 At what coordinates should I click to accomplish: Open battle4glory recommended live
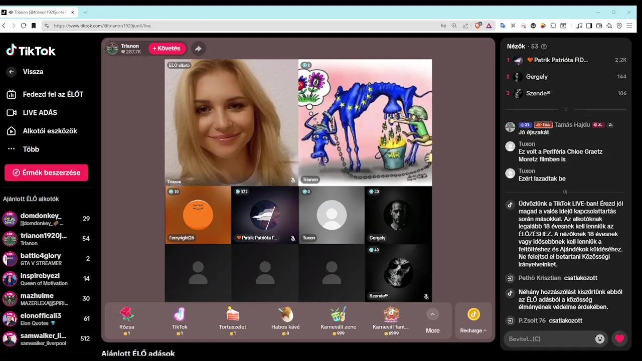pyautogui.click(x=46, y=259)
